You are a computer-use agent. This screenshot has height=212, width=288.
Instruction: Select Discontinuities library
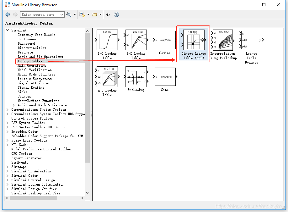[32, 48]
